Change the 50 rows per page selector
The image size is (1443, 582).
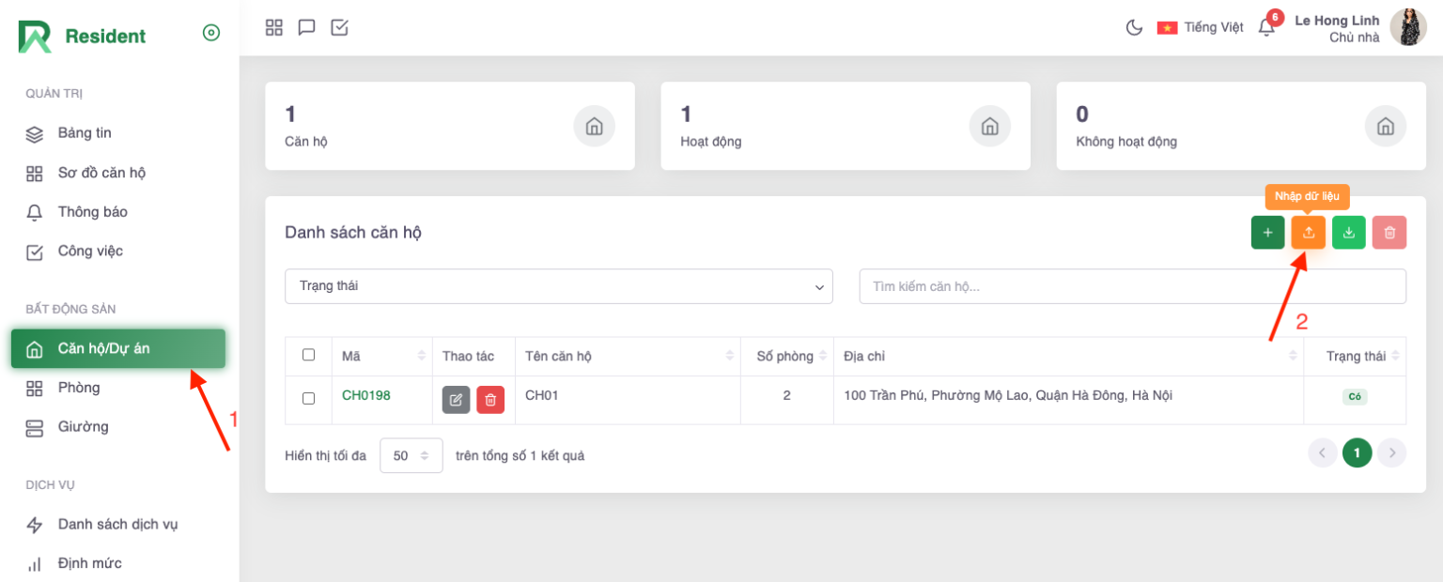pyautogui.click(x=411, y=455)
